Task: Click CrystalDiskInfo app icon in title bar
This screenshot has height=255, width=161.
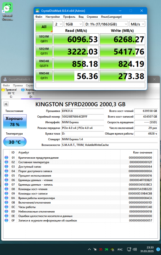Action: [x=5, y=79]
